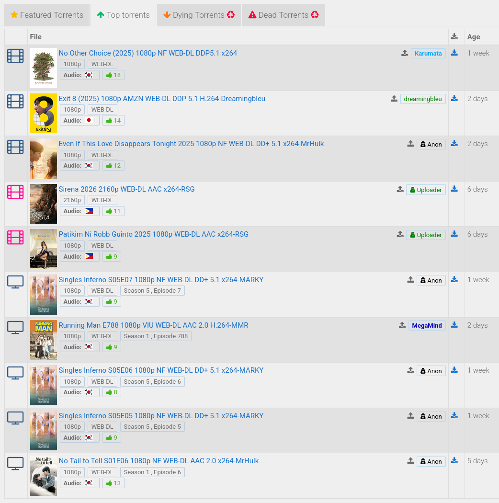The height and width of the screenshot is (503, 499).
Task: Switch to the Top torrents tab
Action: tap(124, 15)
